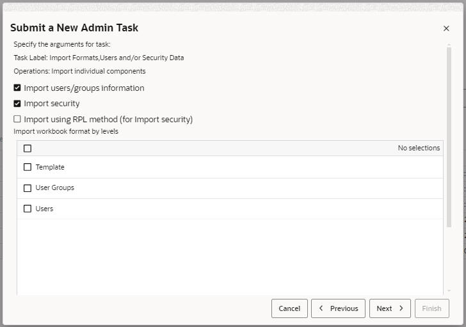Go back with the Previous button
This screenshot has width=466, height=327.
coord(338,308)
